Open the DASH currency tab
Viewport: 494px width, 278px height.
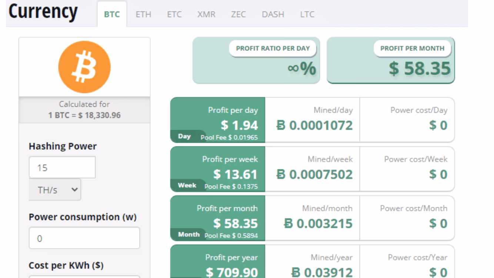point(273,14)
